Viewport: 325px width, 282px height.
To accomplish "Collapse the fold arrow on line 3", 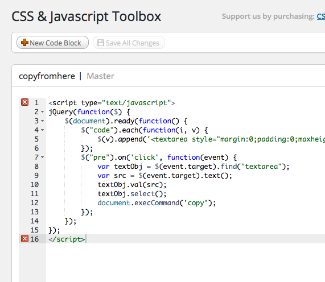I will click(x=43, y=121).
